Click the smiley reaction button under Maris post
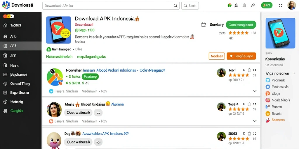The image size is (299, 149). point(98,113)
